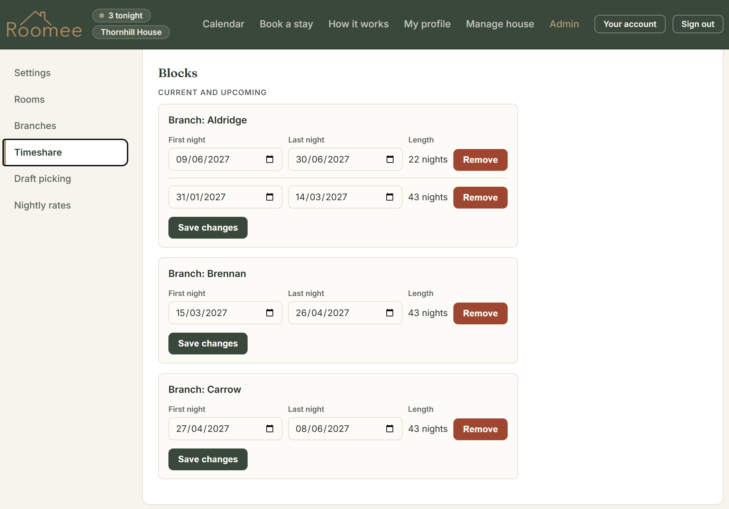Viewport: 729px width, 509px height.
Task: Save changes for Branch Carrow
Action: pyautogui.click(x=208, y=459)
